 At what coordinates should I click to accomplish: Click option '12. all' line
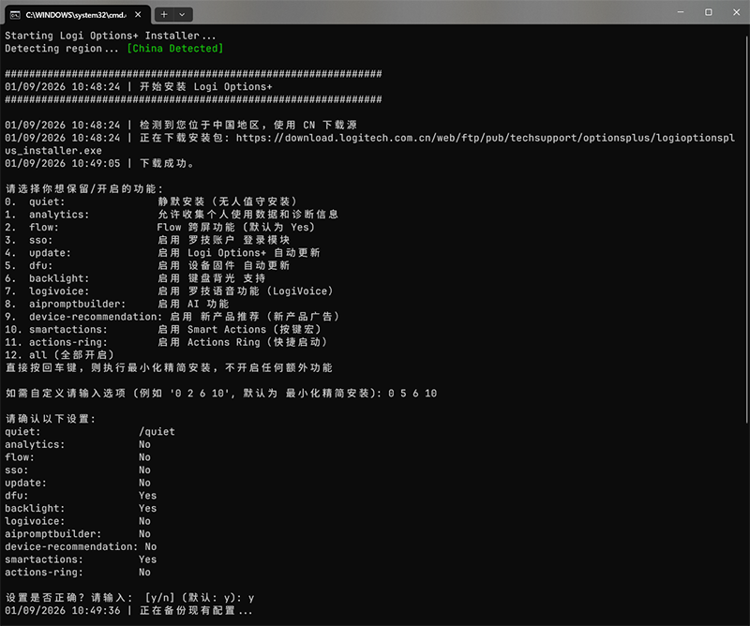[60, 355]
